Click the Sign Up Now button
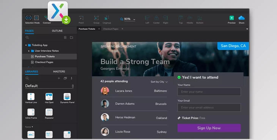Image resolution: width=277 pixels, height=140 pixels. 209,128
